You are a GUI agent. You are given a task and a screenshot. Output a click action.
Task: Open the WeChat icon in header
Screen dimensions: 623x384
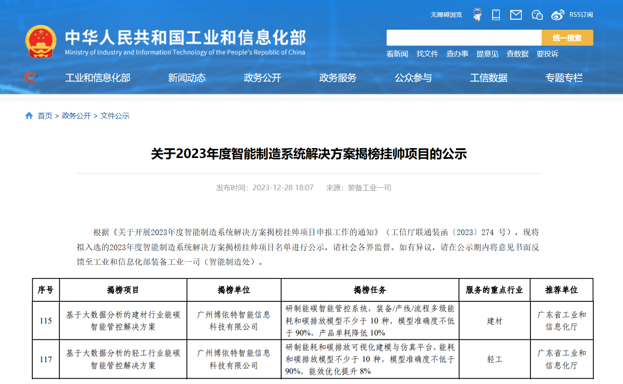537,15
